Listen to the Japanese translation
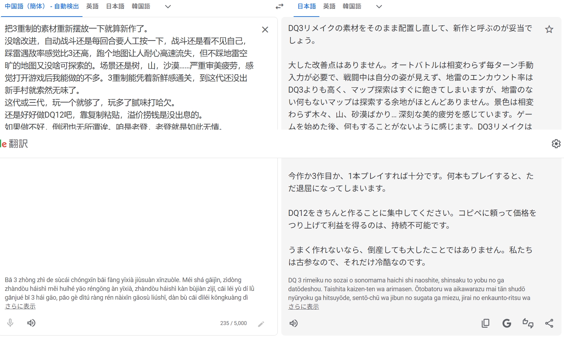Screen dimensions: 564x337 point(293,323)
